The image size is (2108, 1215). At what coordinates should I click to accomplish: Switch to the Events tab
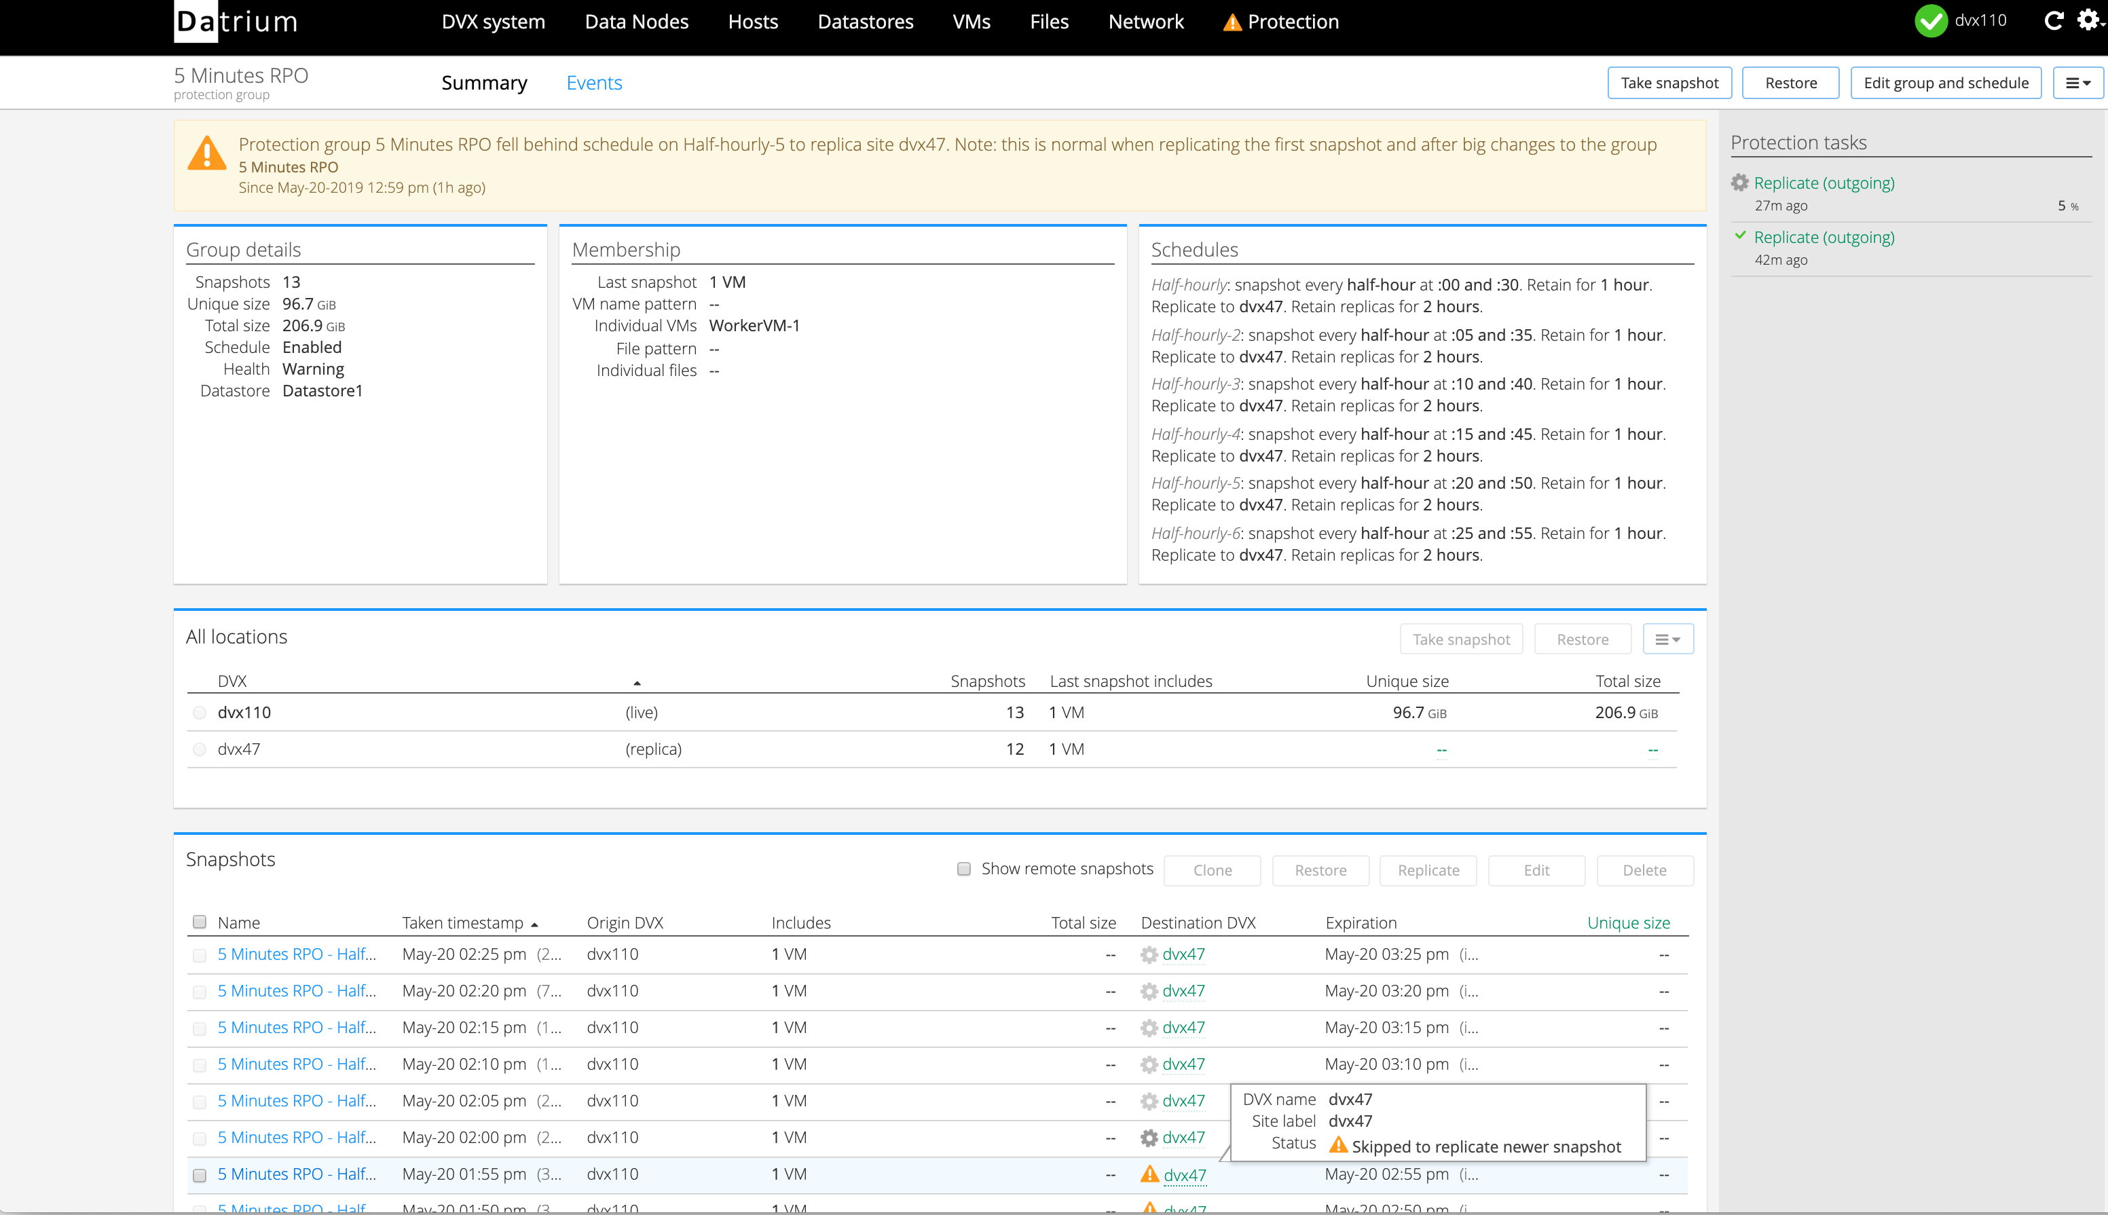[x=594, y=83]
